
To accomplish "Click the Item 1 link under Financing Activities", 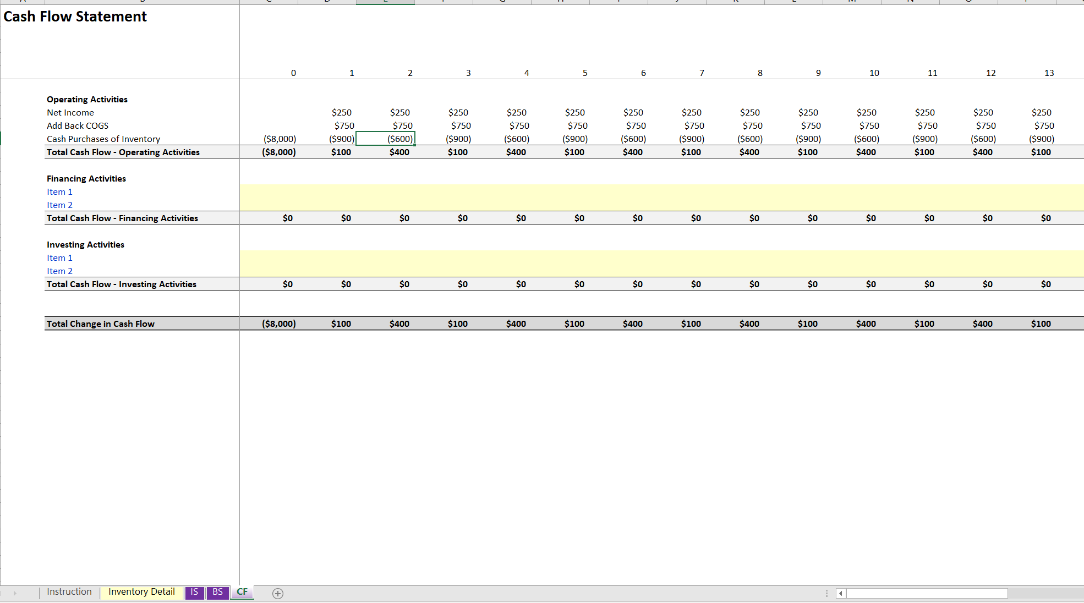I will click(x=59, y=191).
